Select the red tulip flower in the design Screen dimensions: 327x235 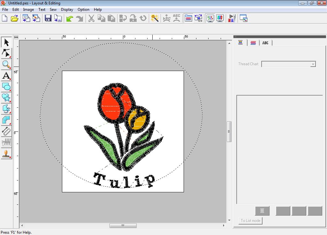pos(116,103)
